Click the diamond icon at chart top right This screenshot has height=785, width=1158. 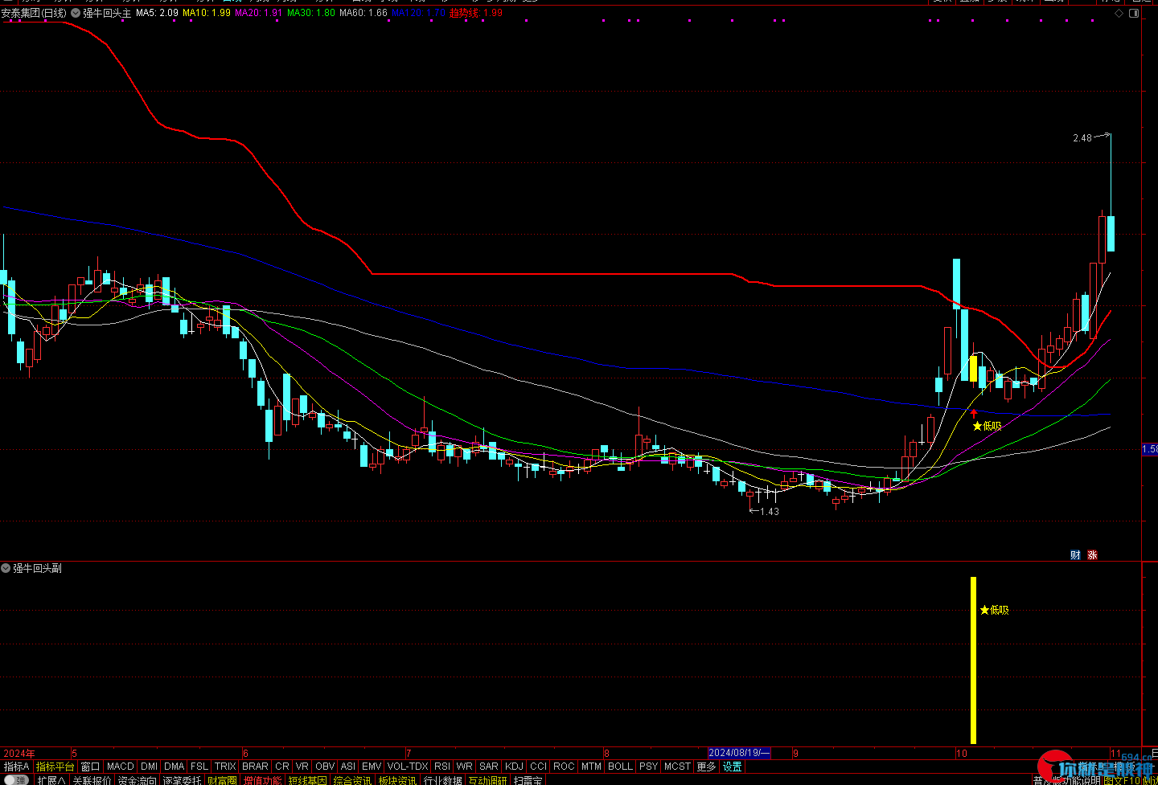1119,13
